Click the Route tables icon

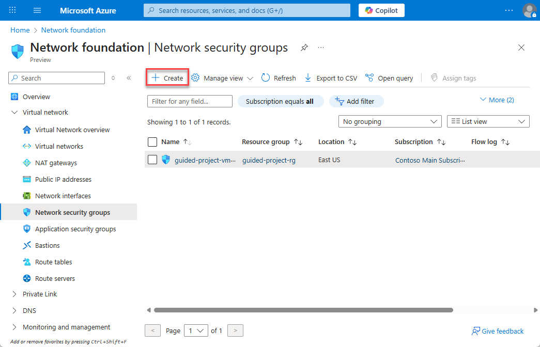click(27, 262)
